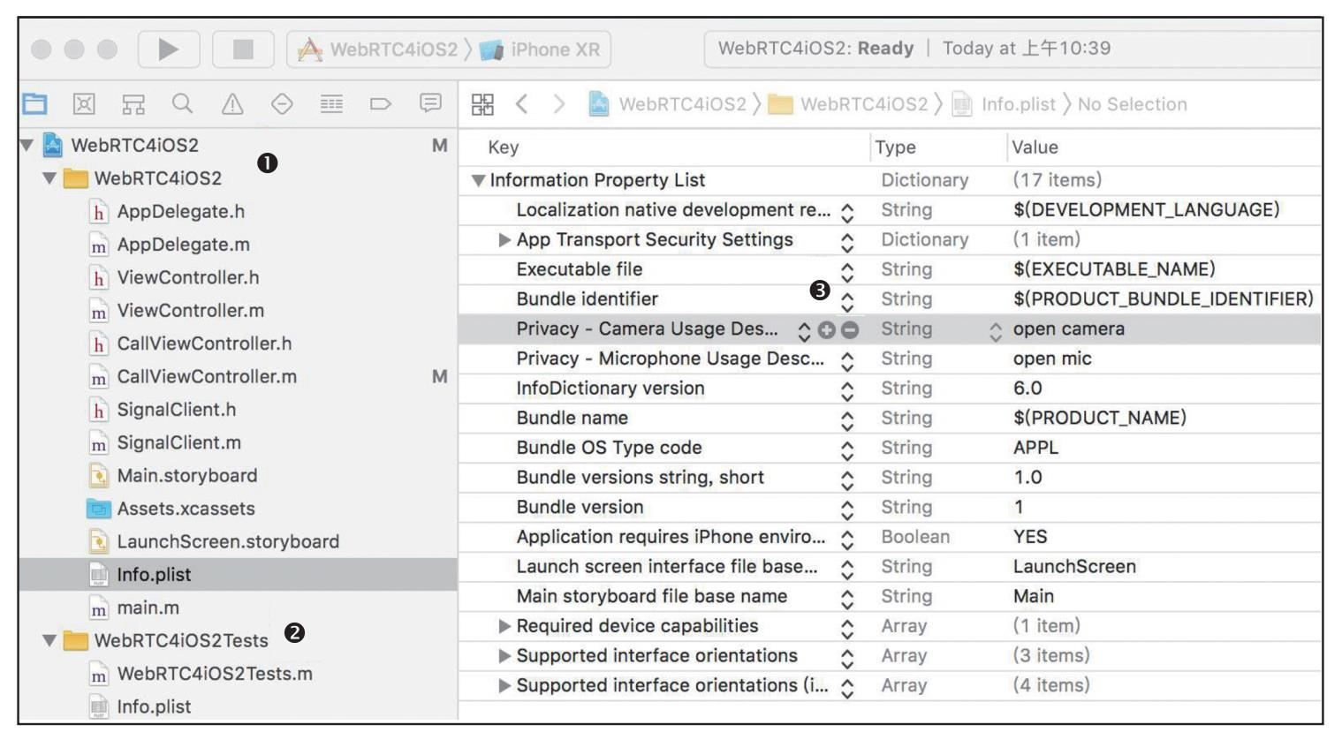
Task: Collapse the WebRTC4iOS2Tests group folder
Action: tap(49, 640)
